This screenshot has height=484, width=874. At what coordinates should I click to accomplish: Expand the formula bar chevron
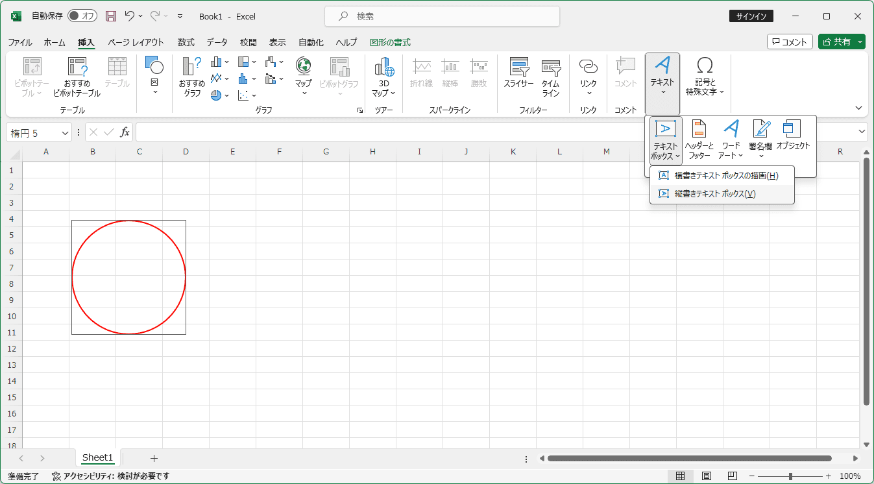(x=862, y=132)
